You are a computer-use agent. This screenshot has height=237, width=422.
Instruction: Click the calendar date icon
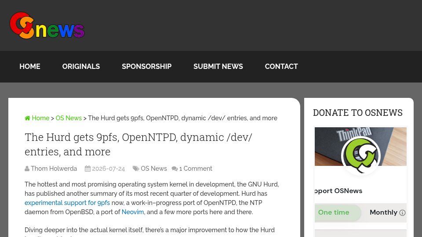point(88,169)
